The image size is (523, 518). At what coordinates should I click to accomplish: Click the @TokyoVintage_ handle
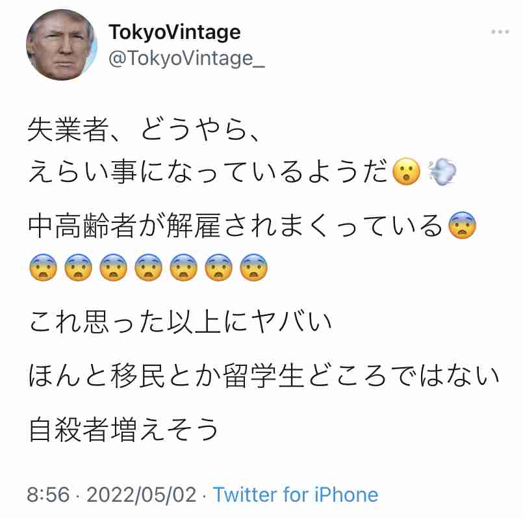click(187, 58)
